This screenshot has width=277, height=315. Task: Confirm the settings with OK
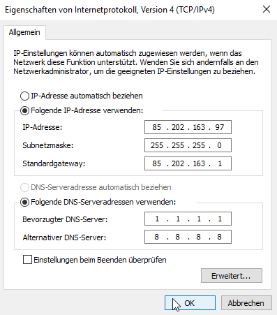click(x=190, y=303)
